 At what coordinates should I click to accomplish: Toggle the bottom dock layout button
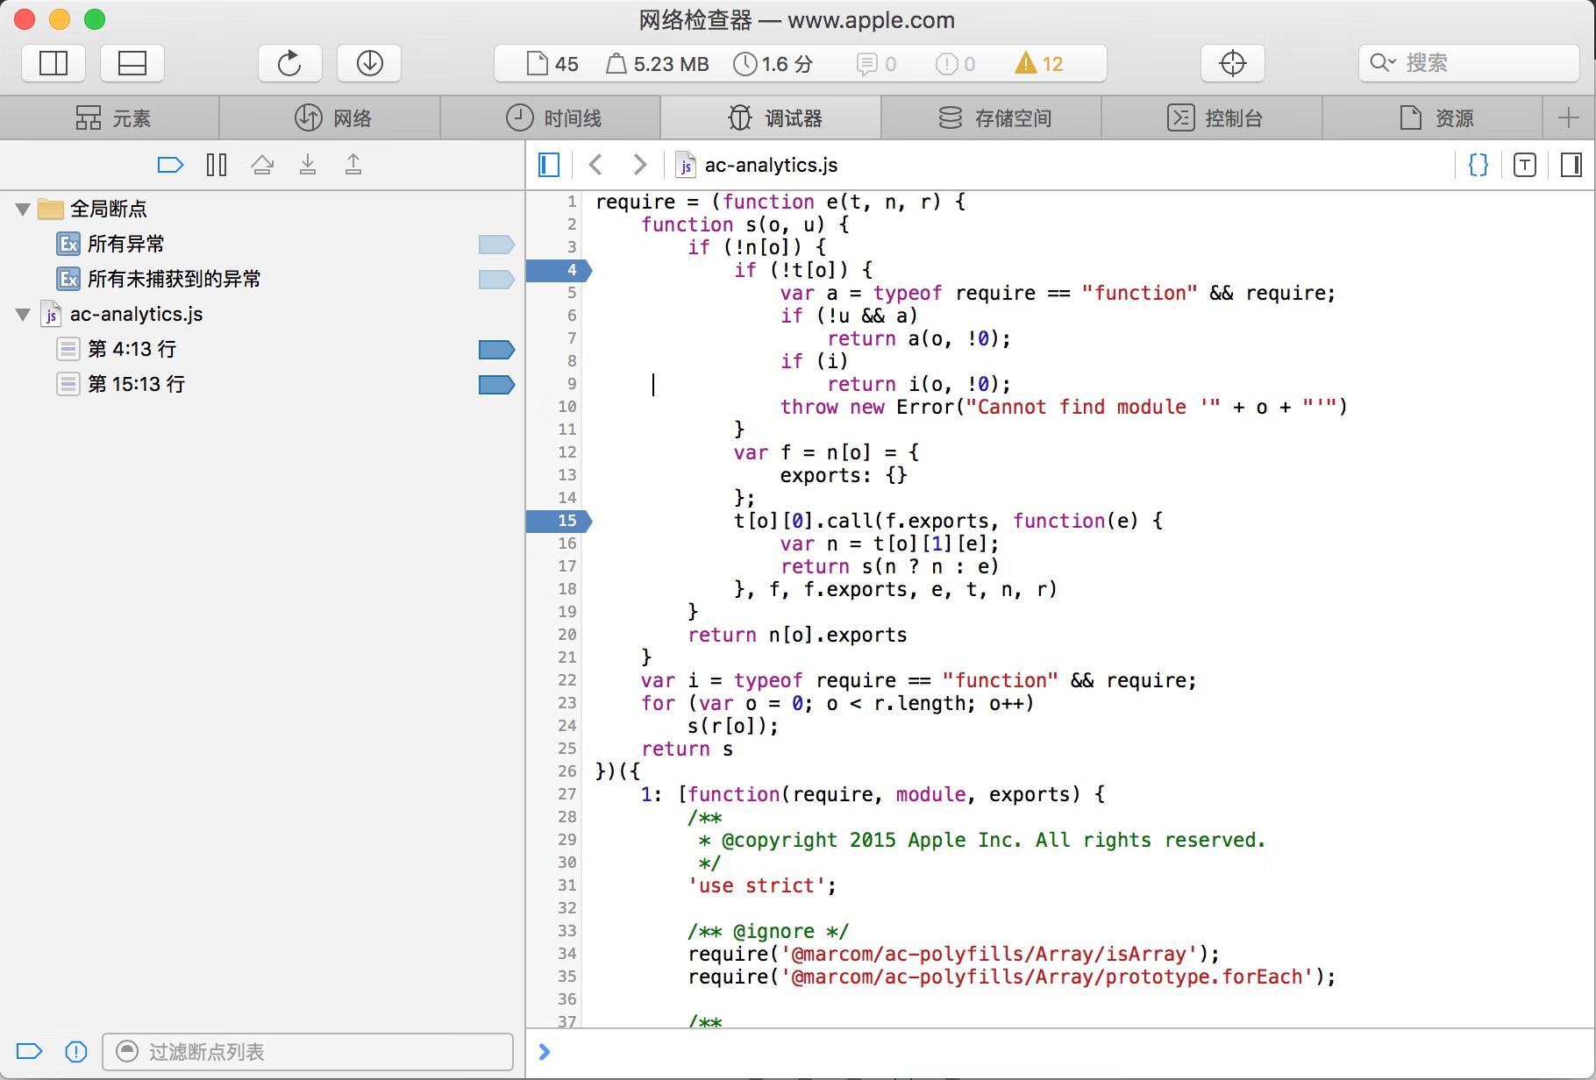[132, 63]
